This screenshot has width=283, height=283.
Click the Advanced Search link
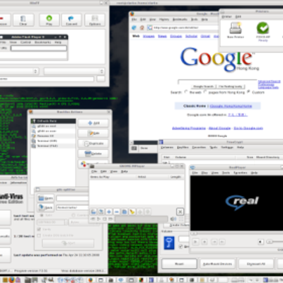click(269, 81)
